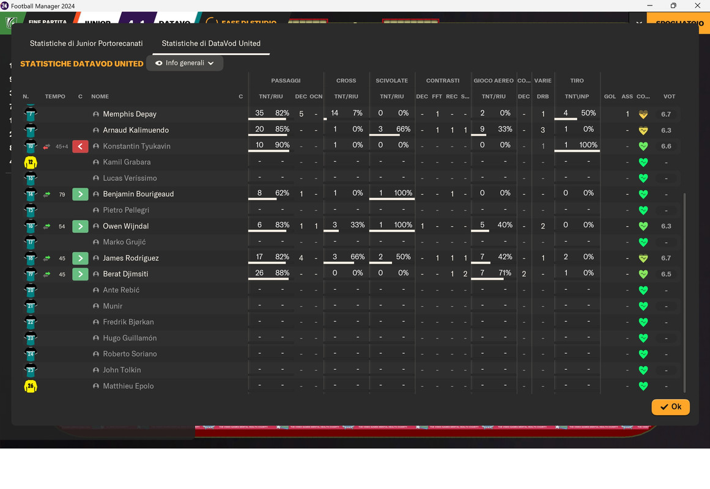Image resolution: width=710 pixels, height=489 pixels.
Task: Click Kamil Grabara's green condition heart
Action: pyautogui.click(x=643, y=162)
